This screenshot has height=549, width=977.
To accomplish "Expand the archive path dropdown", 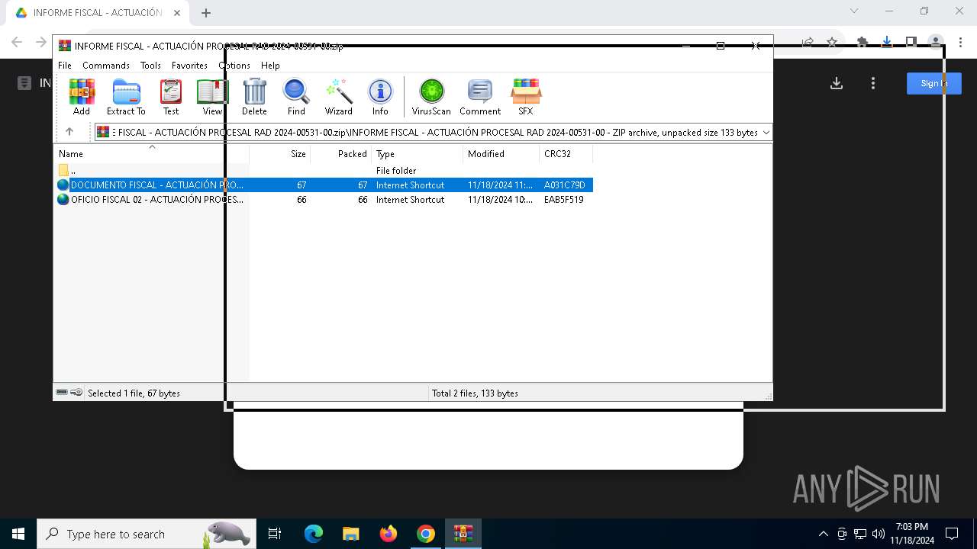I will tap(766, 133).
